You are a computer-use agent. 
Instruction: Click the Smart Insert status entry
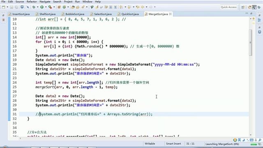(173, 143)
